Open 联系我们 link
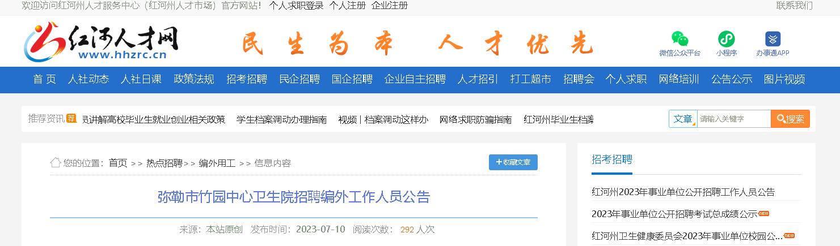840x246 pixels. pos(794,6)
